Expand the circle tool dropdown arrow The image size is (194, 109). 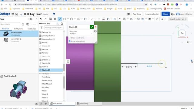pos(75,19)
